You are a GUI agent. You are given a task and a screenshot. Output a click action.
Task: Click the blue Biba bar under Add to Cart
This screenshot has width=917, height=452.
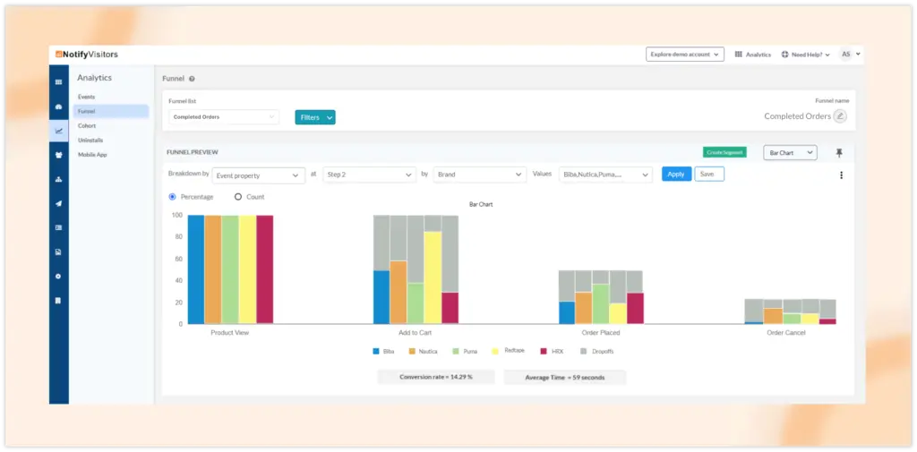click(x=381, y=296)
